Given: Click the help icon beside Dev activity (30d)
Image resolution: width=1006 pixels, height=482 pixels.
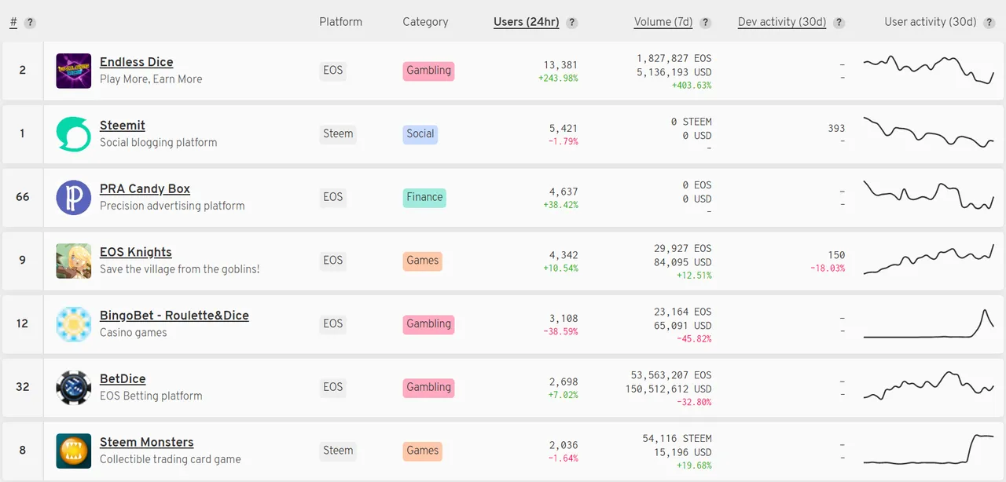Looking at the screenshot, I should (839, 23).
